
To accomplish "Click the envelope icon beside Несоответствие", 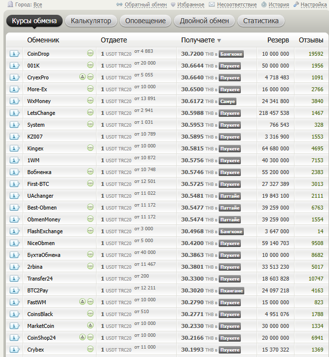I will tap(212, 4).
